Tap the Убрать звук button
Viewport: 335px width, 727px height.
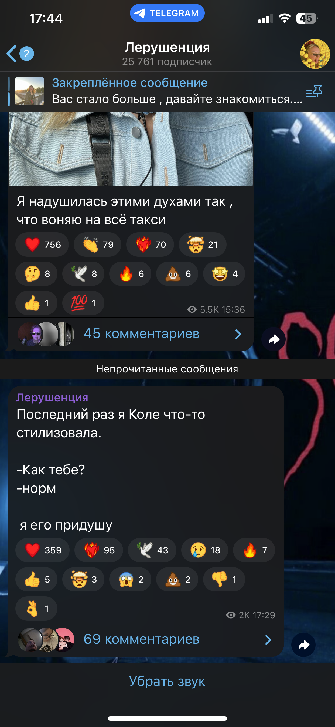pos(167,681)
